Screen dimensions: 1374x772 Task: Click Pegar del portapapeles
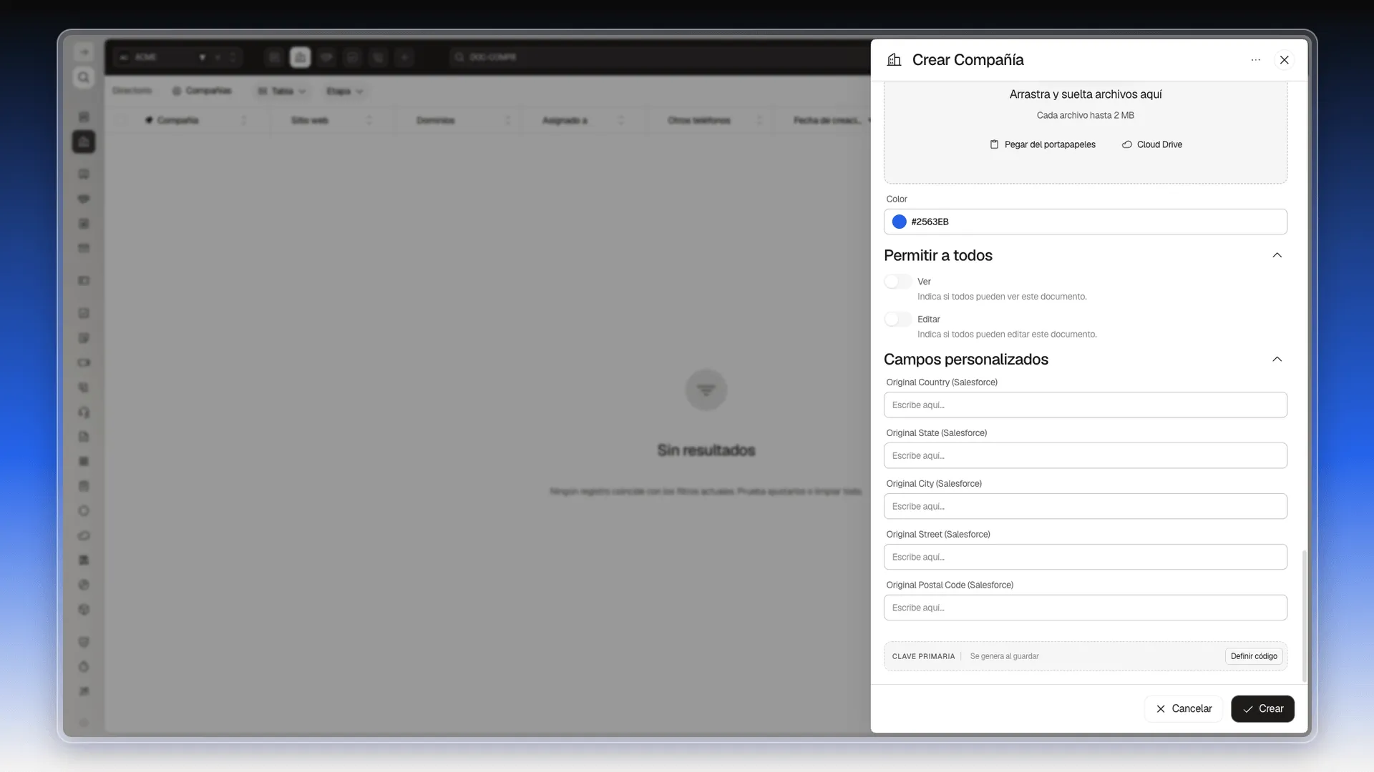click(x=1043, y=144)
